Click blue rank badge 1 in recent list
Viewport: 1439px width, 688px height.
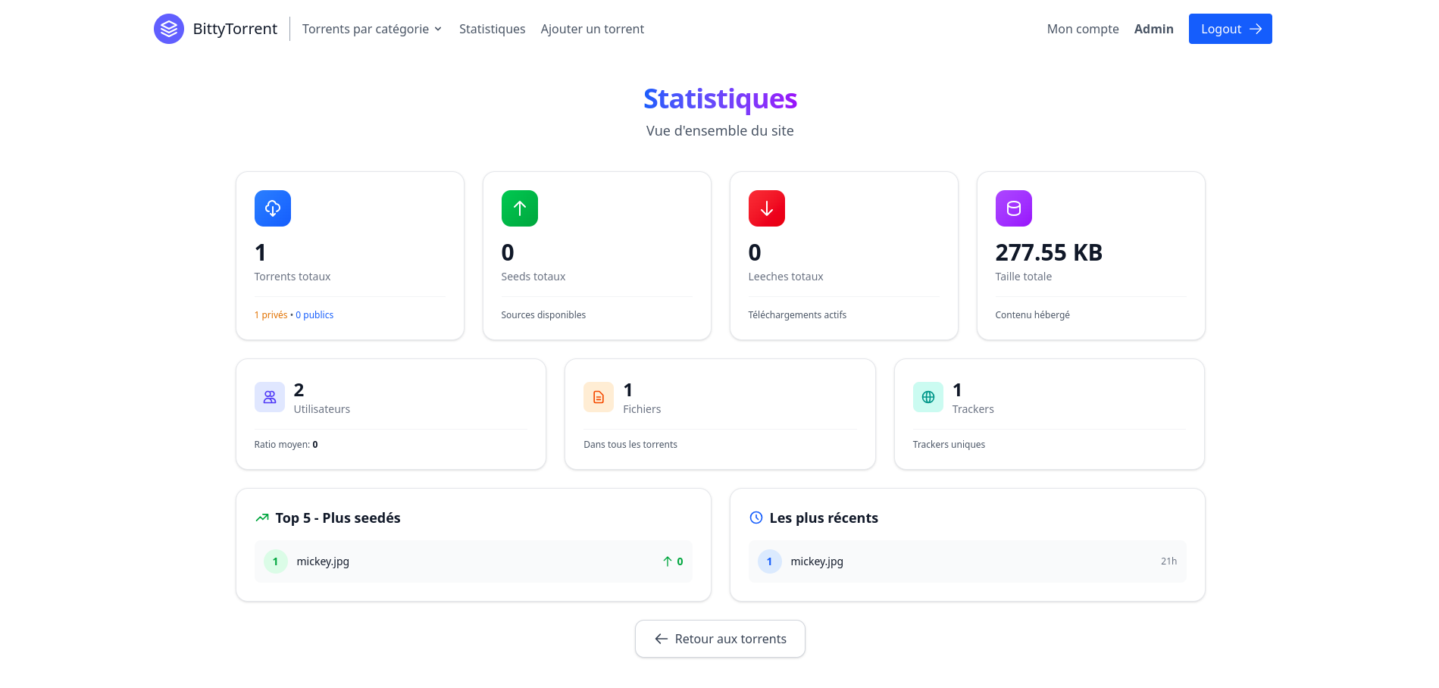(770, 561)
